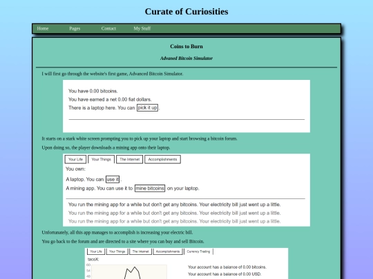The height and width of the screenshot is (279, 373).
Task: Click the first game screenshot with the laptop prompt
Action: (x=186, y=106)
